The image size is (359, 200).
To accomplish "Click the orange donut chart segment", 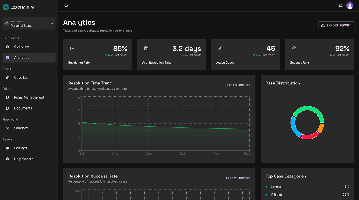I will 321,128.
